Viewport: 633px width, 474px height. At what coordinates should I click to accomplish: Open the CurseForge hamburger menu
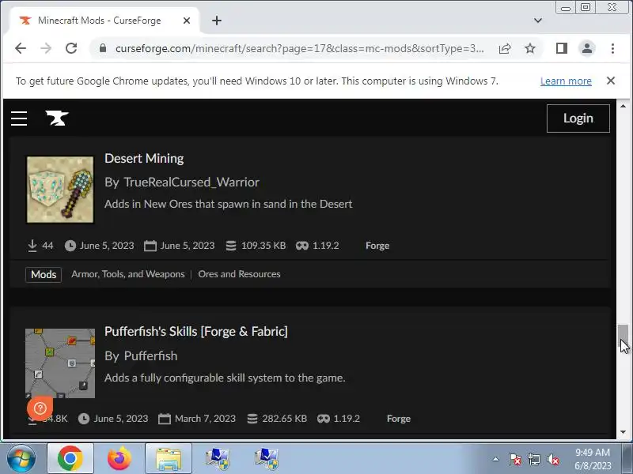point(19,118)
